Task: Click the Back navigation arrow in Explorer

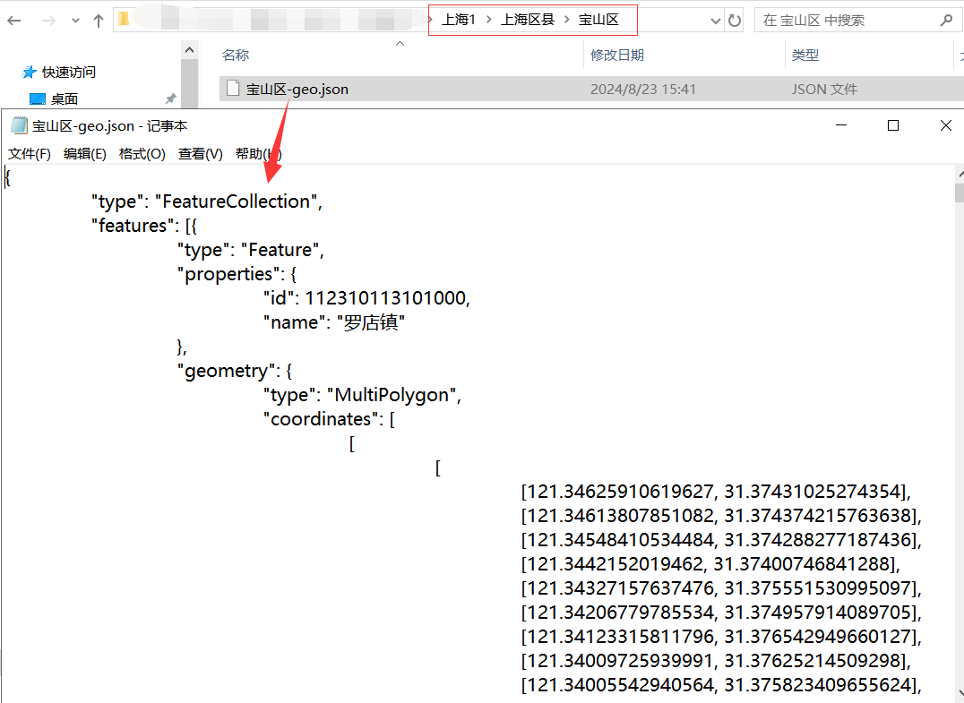Action: tap(14, 21)
